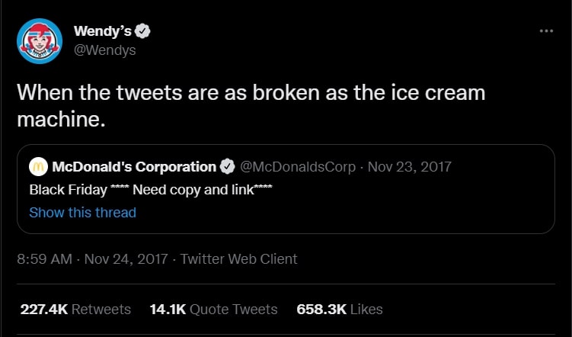Open the McDonald's Corporation profile name

click(x=134, y=166)
